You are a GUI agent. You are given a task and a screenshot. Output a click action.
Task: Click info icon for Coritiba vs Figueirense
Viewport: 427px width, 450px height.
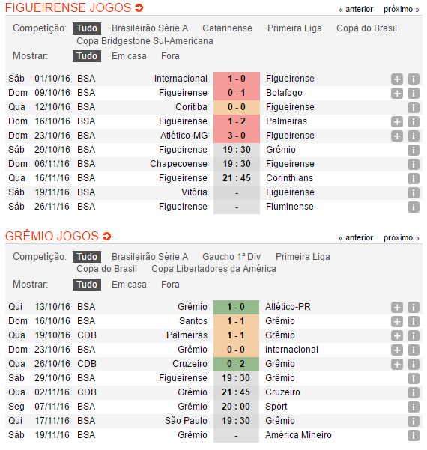414,107
